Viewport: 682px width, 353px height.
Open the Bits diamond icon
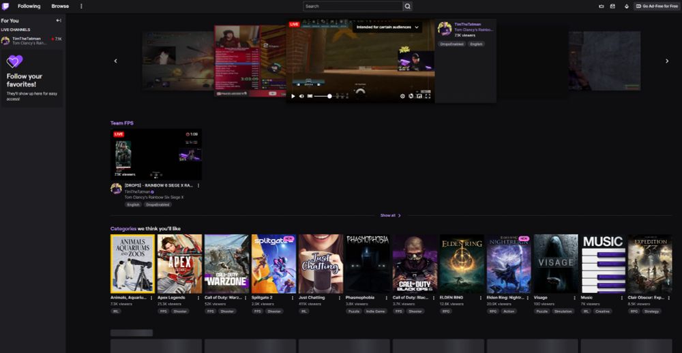pos(626,6)
